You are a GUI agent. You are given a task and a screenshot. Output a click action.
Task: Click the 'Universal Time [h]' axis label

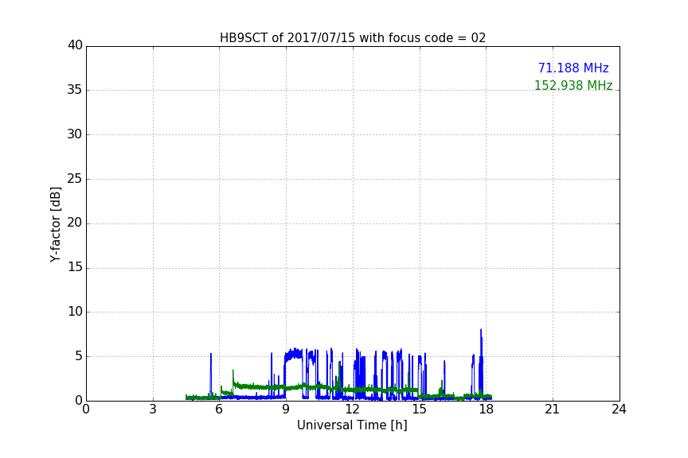(x=352, y=425)
